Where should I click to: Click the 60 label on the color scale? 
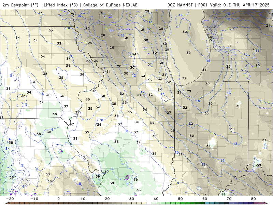point(205,199)
